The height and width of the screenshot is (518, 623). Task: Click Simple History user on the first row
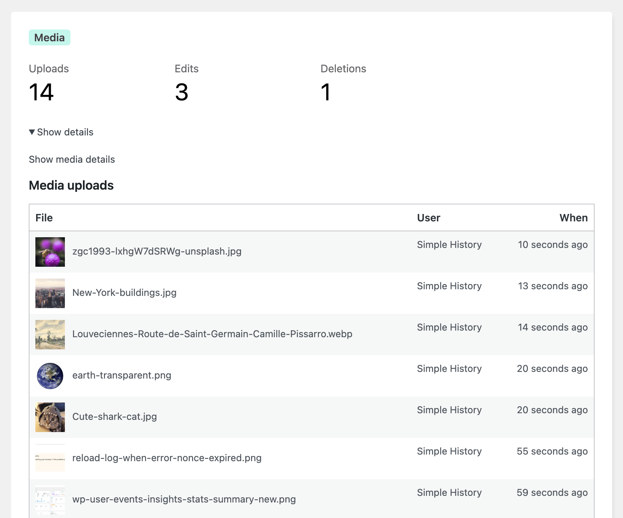(449, 244)
